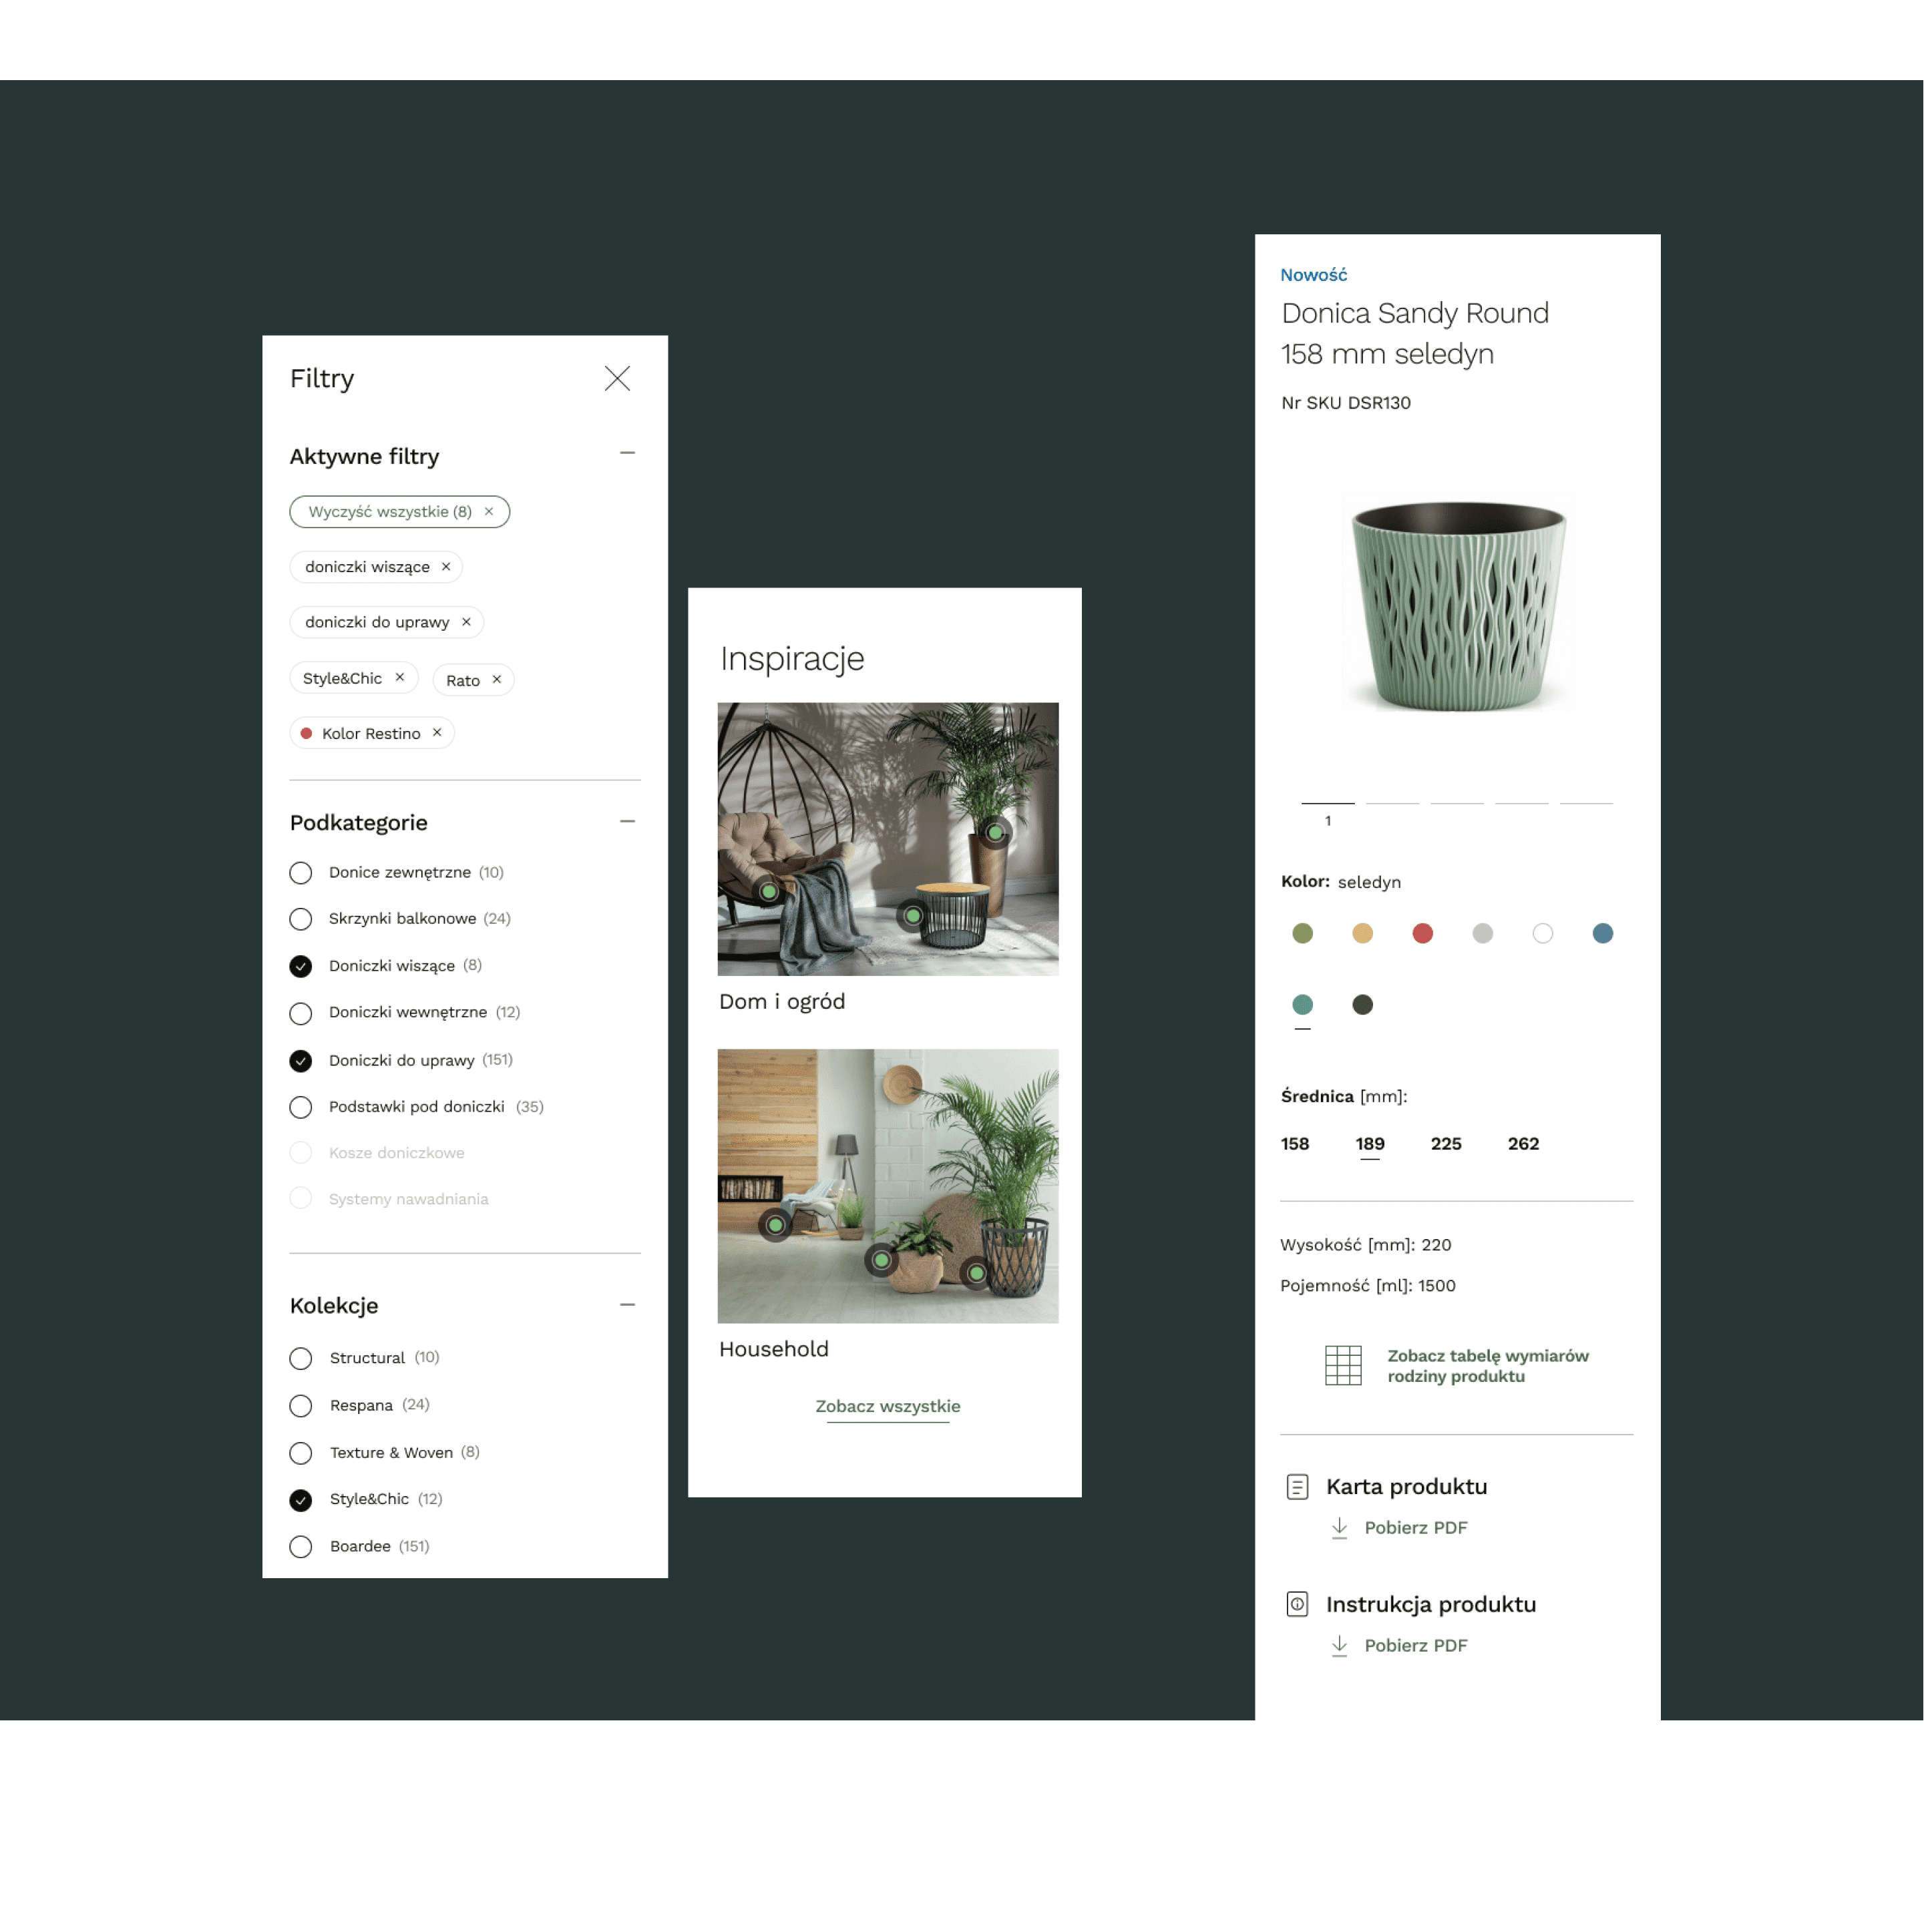
Task: Open the Zobacz wszystkie inspirations link
Action: point(888,1406)
